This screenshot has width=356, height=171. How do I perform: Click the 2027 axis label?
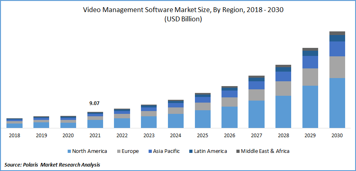(x=257, y=136)
